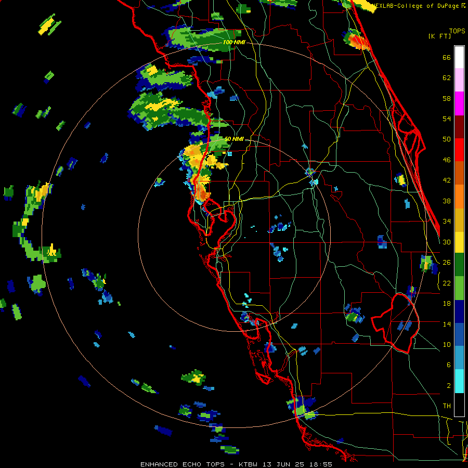
Task: Click the dark green swatch between the 22 and 26 labels
Action: 459,264
